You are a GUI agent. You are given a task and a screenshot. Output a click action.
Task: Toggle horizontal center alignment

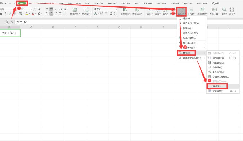pos(51,14)
